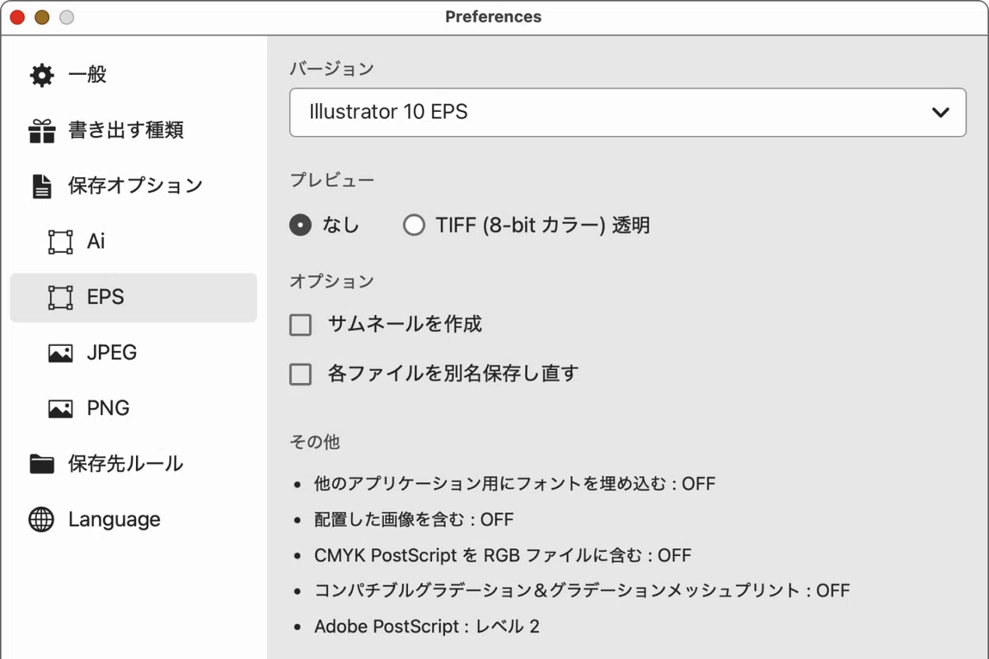Click the folder icon beside 保存先ルール
The height and width of the screenshot is (659, 989).
pos(41,464)
